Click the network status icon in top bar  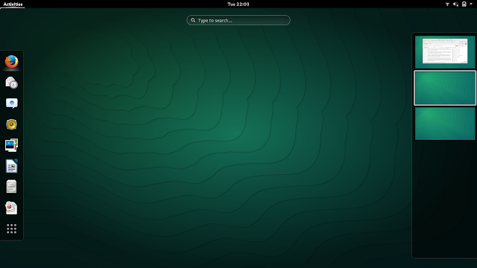[447, 4]
